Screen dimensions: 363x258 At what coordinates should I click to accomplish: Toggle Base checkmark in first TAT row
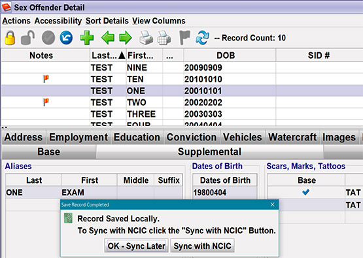click(306, 192)
